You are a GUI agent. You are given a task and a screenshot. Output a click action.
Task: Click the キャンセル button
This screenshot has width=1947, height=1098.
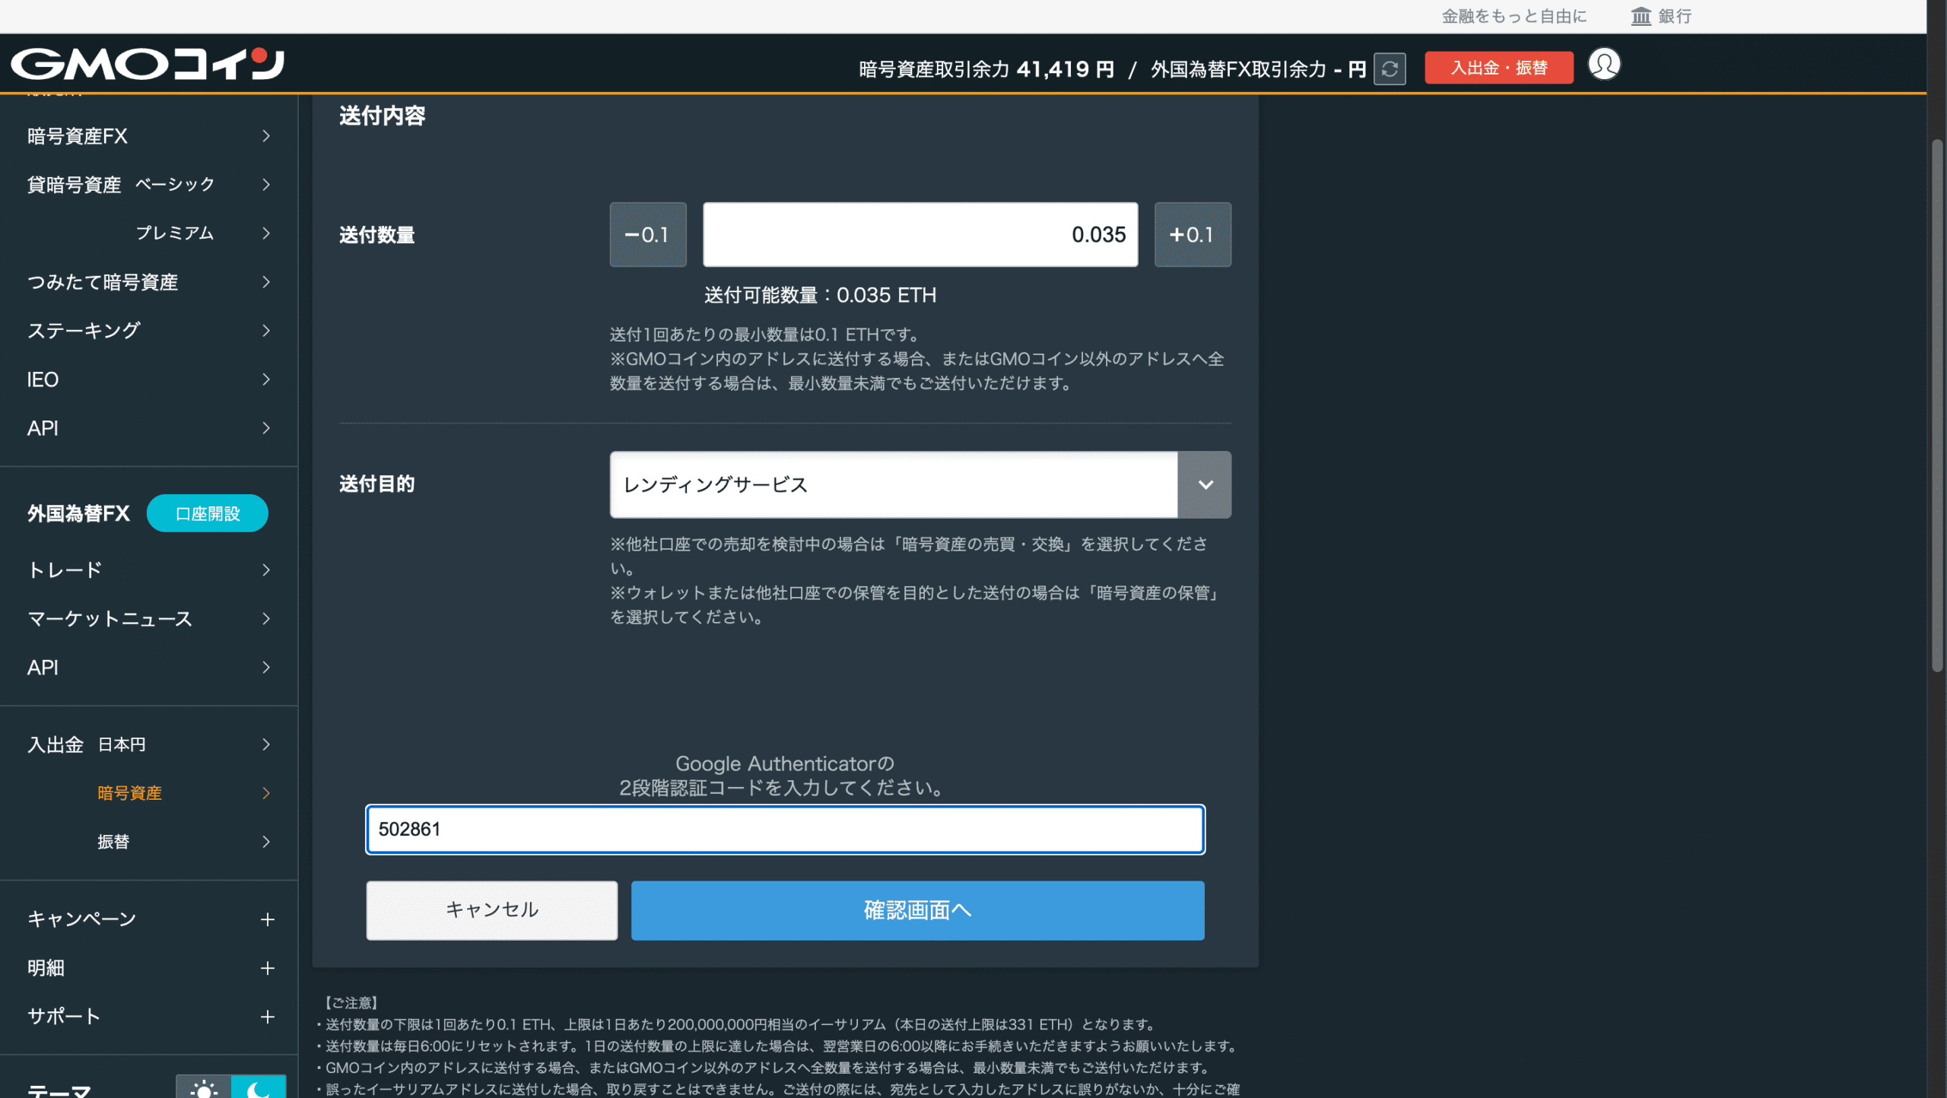click(491, 909)
